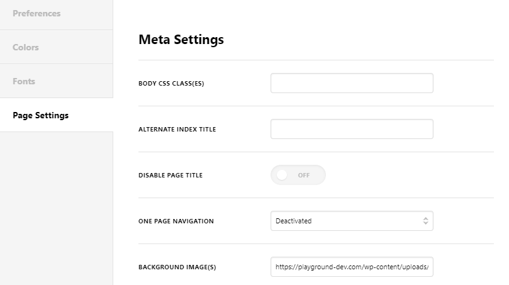Click the BACKGROUND IMAGE(S) label
Screen dimensions: 509x285
(177, 267)
